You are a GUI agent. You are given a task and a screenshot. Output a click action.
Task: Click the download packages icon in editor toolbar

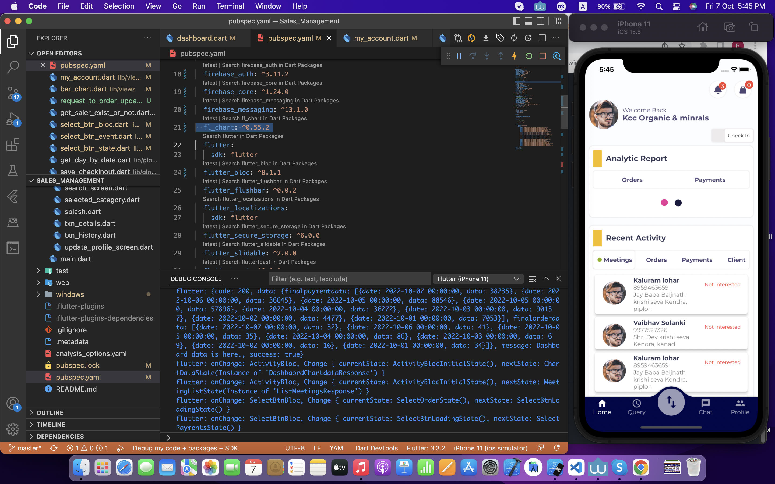click(x=486, y=38)
